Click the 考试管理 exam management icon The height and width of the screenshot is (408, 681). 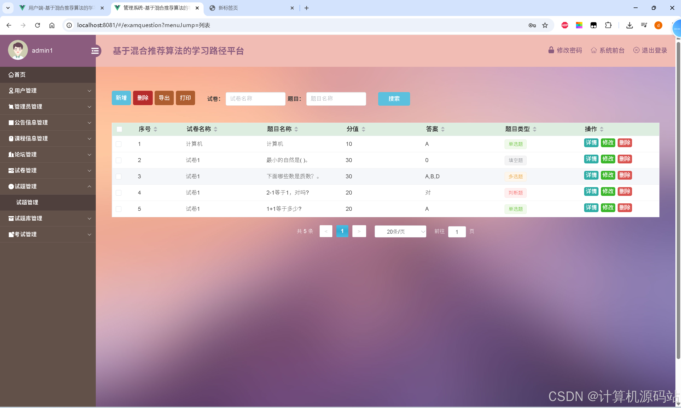coord(11,234)
